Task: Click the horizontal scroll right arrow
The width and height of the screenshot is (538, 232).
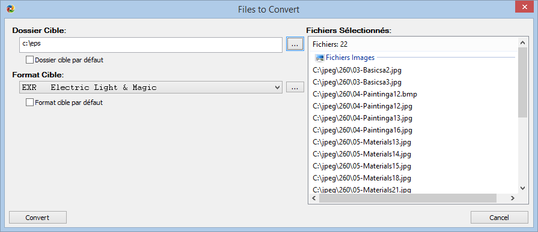Action: coord(512,198)
